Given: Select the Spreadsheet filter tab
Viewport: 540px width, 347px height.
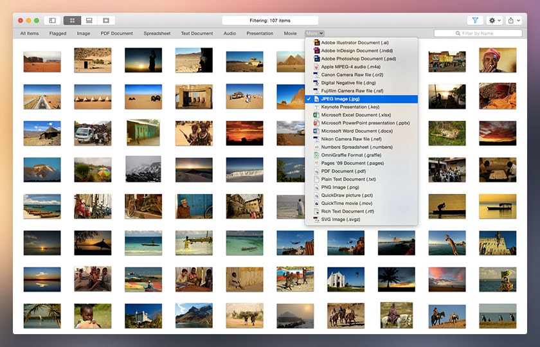Looking at the screenshot, I should tap(157, 33).
